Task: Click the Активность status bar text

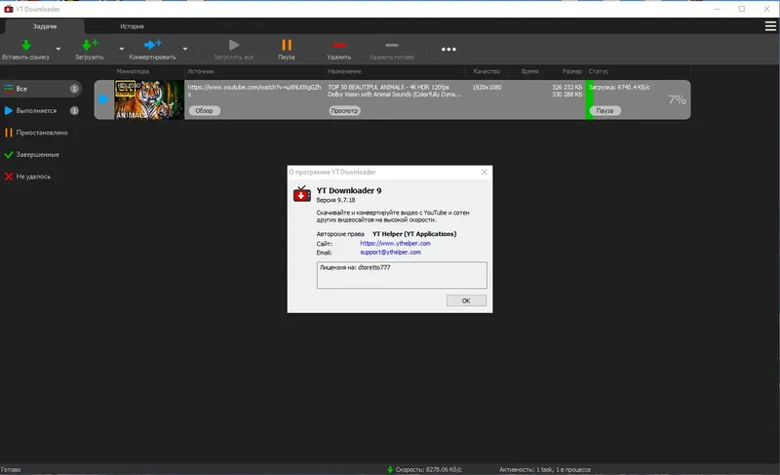Action: click(545, 469)
